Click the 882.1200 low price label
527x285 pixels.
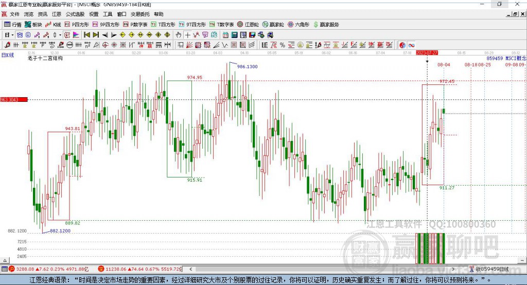pos(60,231)
